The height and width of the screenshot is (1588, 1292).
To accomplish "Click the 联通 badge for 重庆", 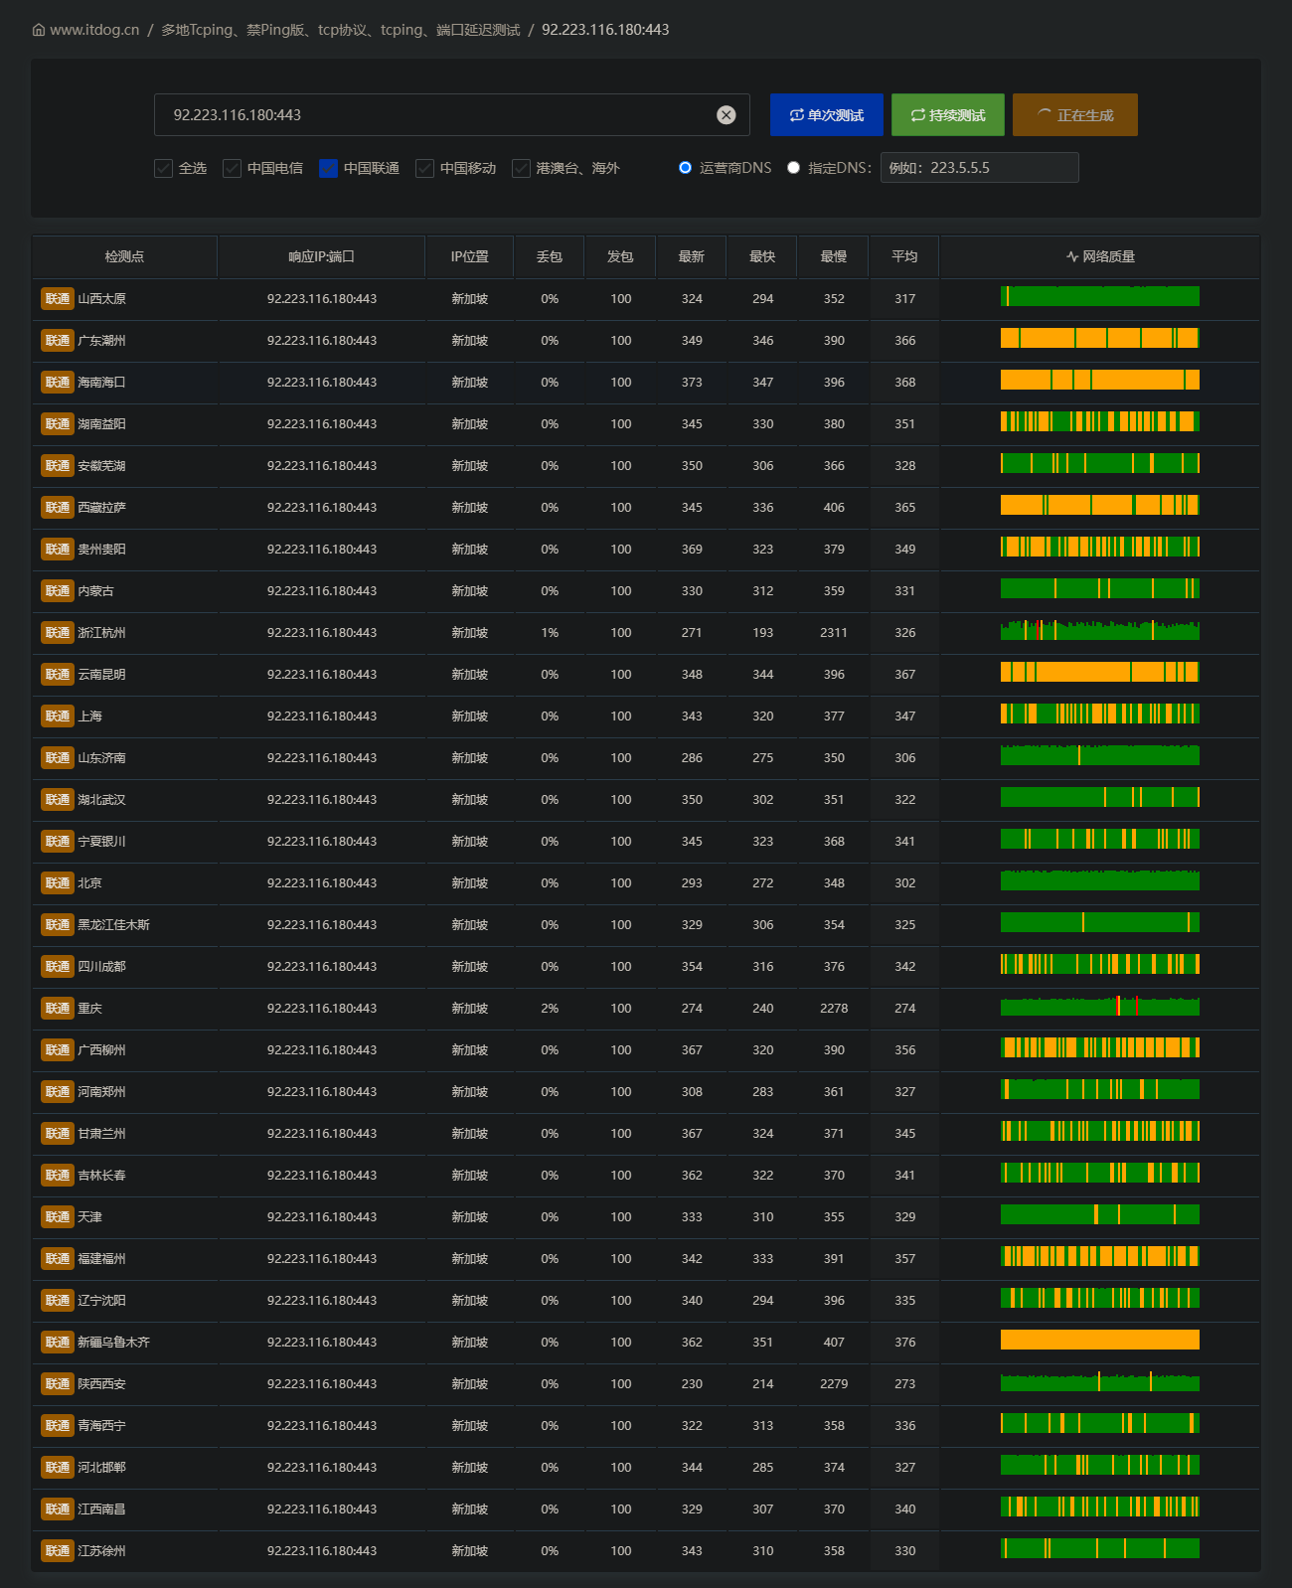I will tap(58, 1009).
